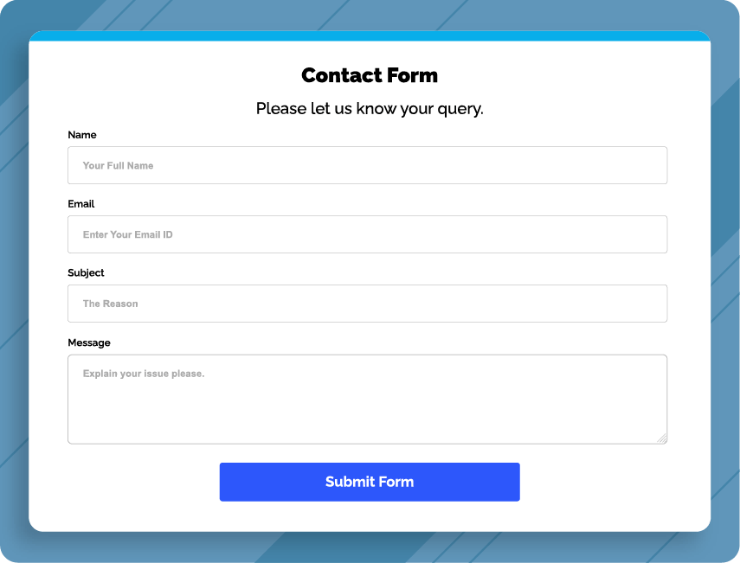Click the query subtitle text
Viewport: 740px width, 563px height.
point(369,108)
